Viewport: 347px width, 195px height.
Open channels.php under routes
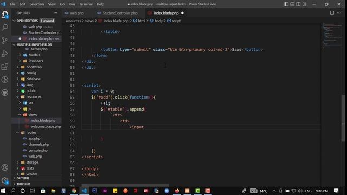pyautogui.click(x=38, y=145)
